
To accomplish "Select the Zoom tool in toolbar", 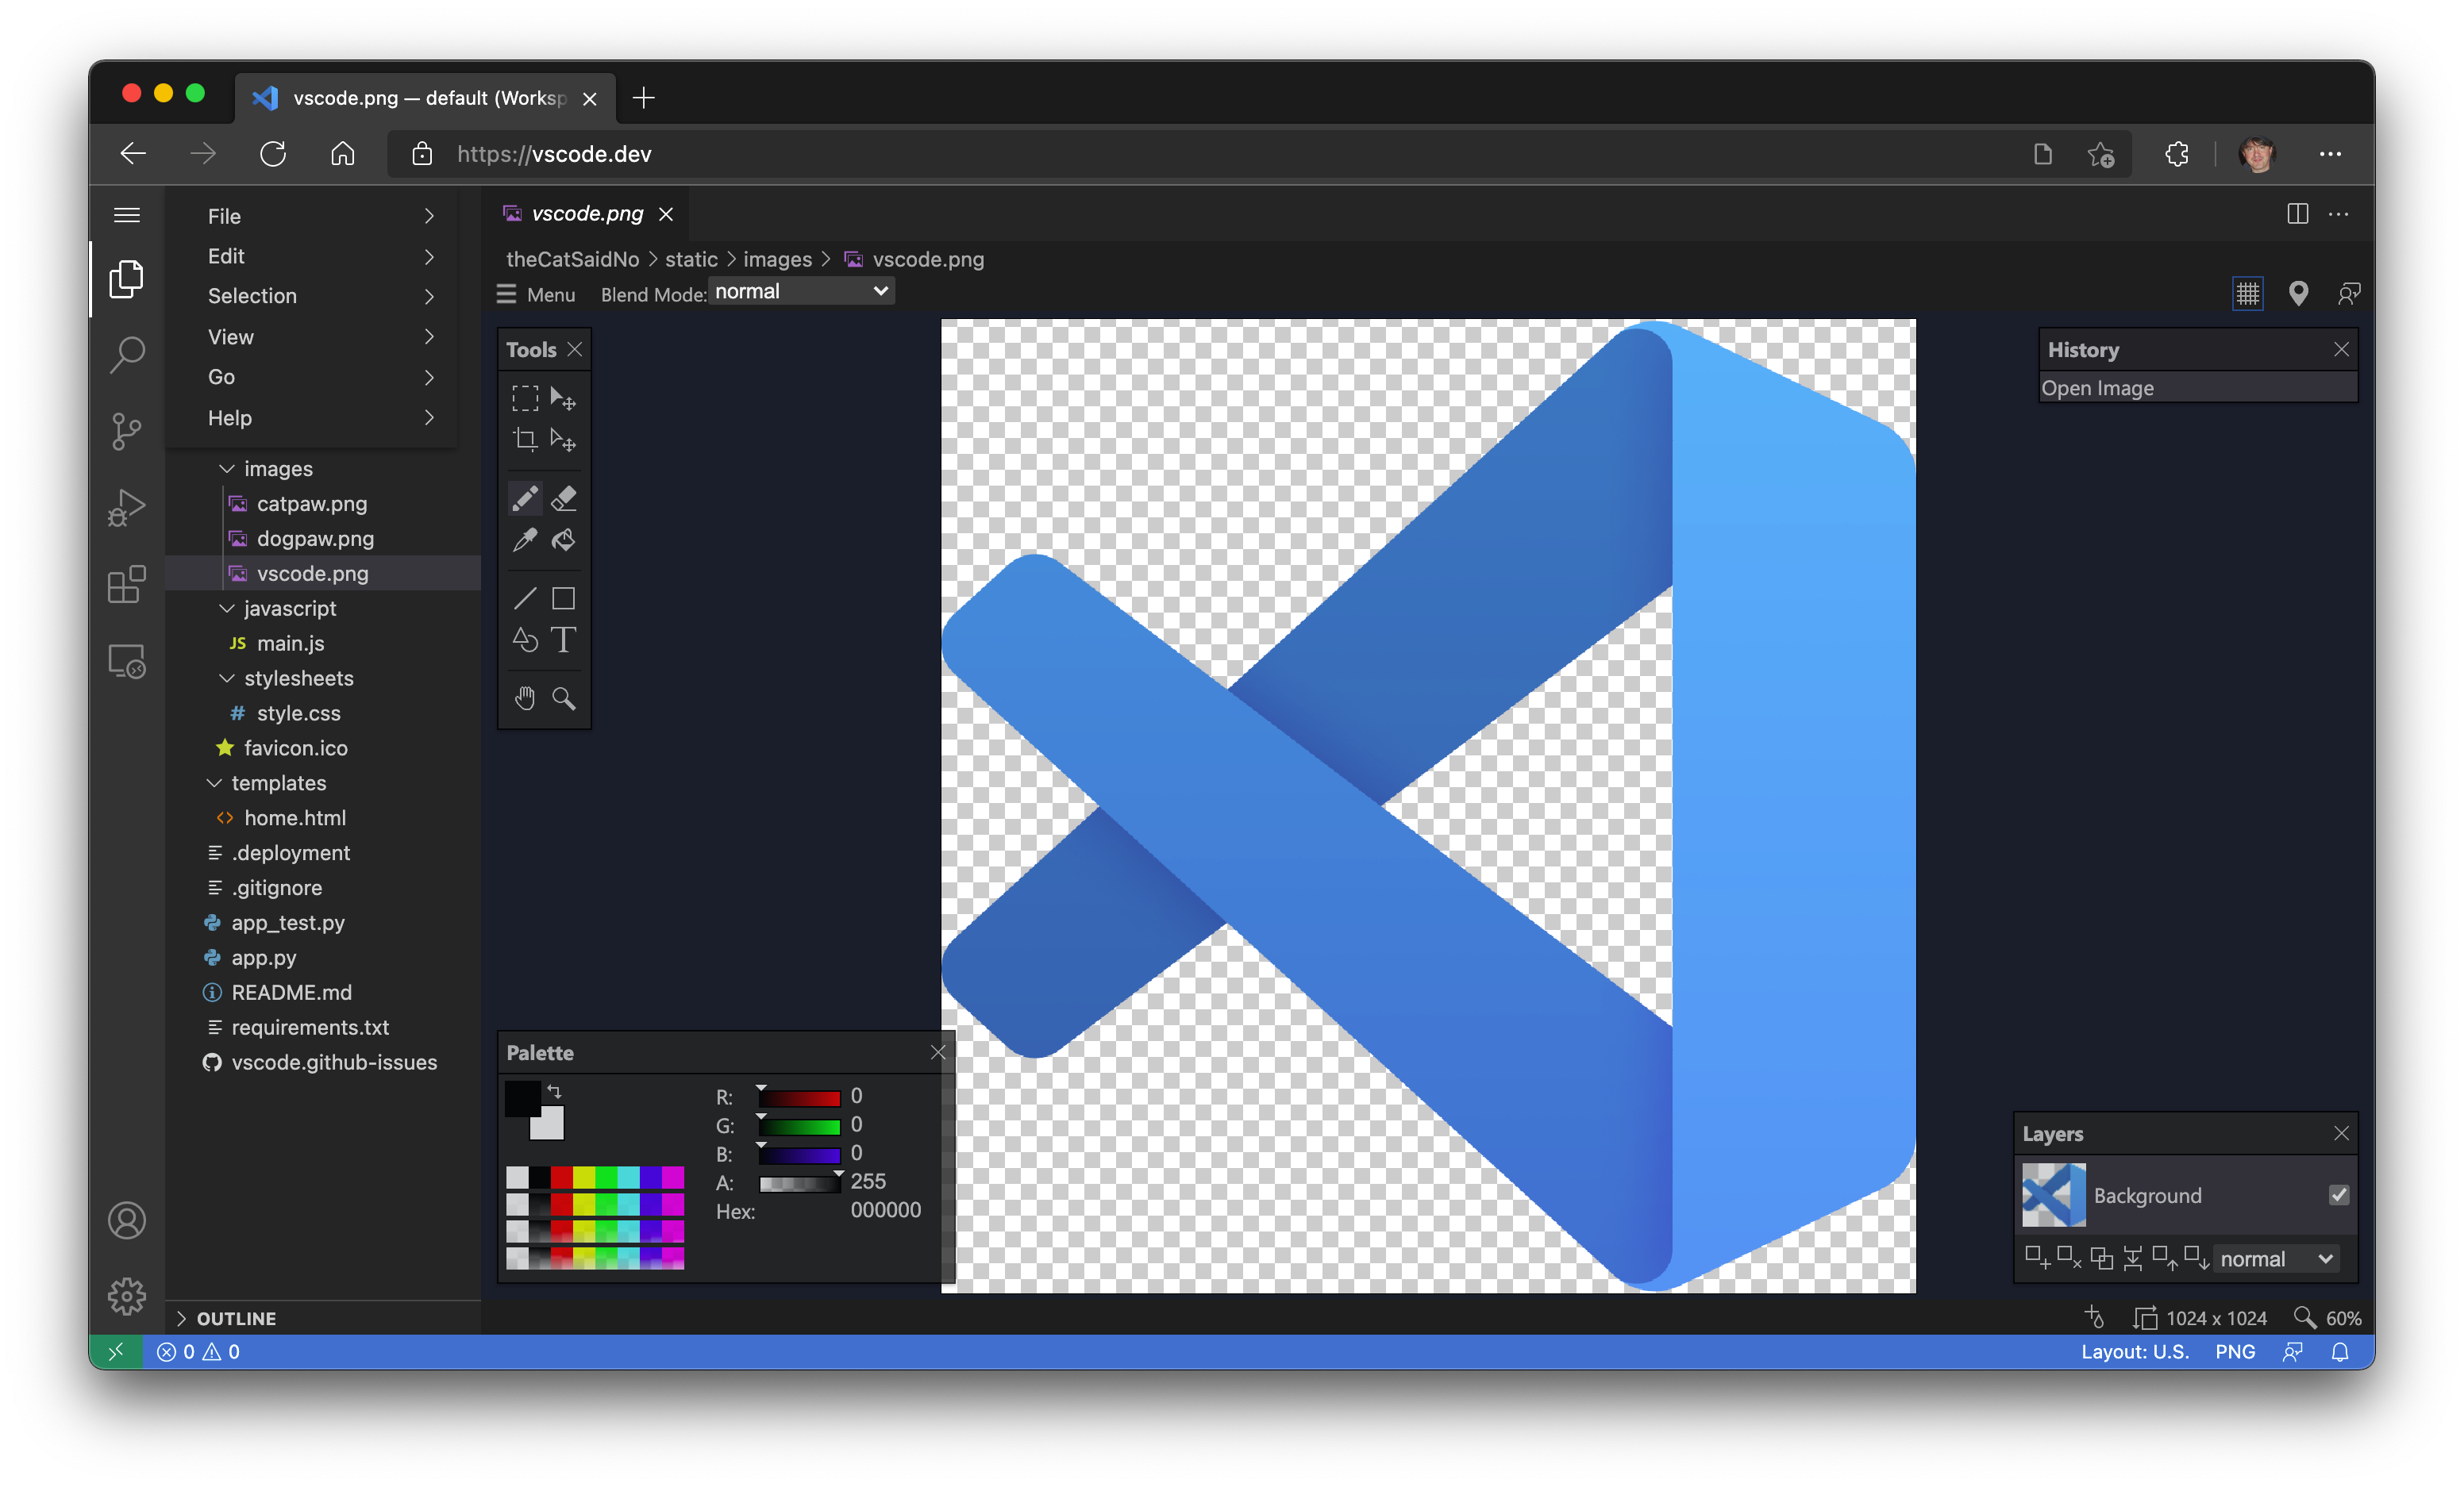I will pos(563,698).
